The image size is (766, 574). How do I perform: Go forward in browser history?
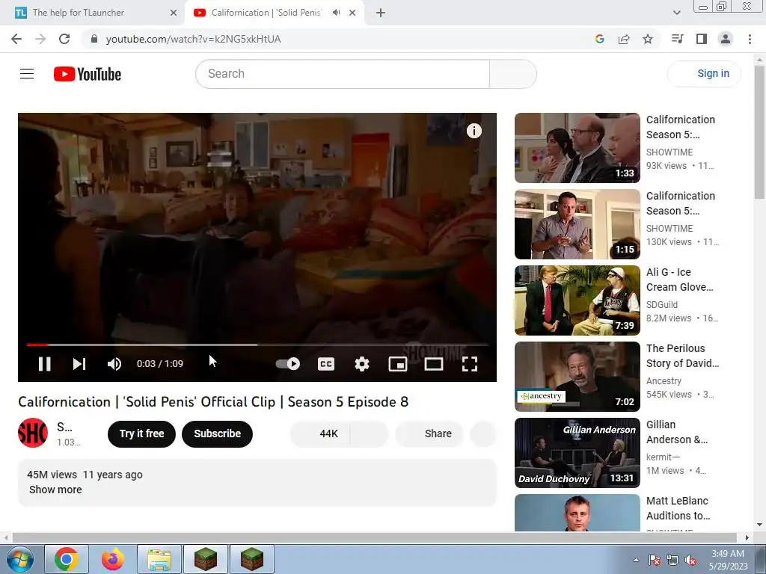(40, 39)
